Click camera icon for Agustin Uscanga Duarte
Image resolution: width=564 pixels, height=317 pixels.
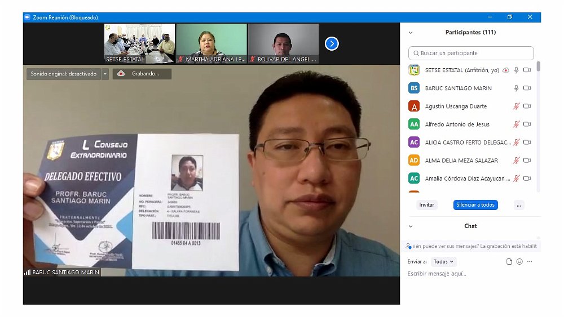pos(527,106)
